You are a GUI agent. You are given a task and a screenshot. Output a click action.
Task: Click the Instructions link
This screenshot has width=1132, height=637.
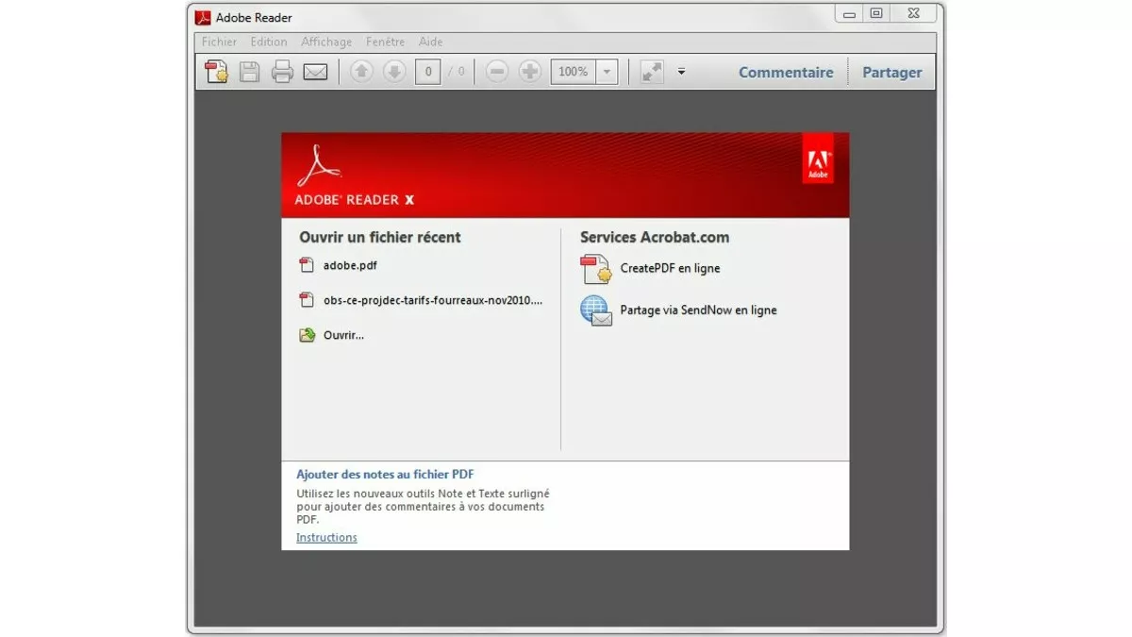tap(325, 537)
